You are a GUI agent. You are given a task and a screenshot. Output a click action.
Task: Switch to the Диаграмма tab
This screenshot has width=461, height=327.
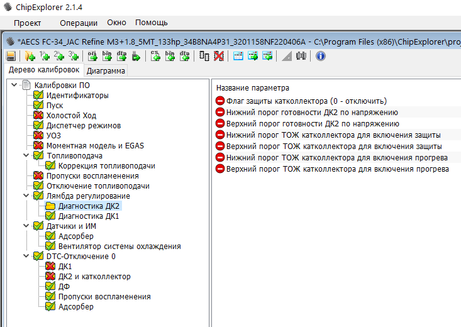(x=106, y=70)
